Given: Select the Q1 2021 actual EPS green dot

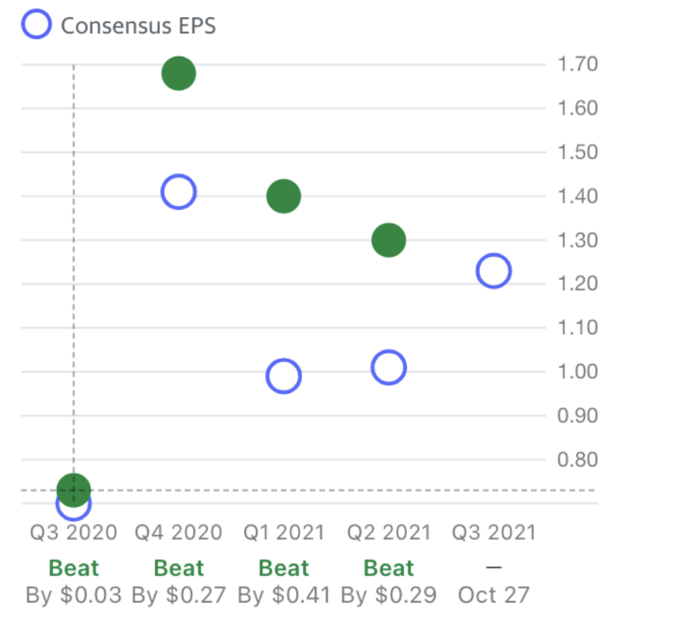Looking at the screenshot, I should 283,196.
